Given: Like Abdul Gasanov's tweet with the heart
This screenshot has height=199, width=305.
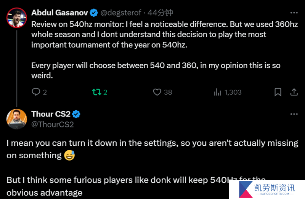Looking at the screenshot, I should (x=157, y=92).
